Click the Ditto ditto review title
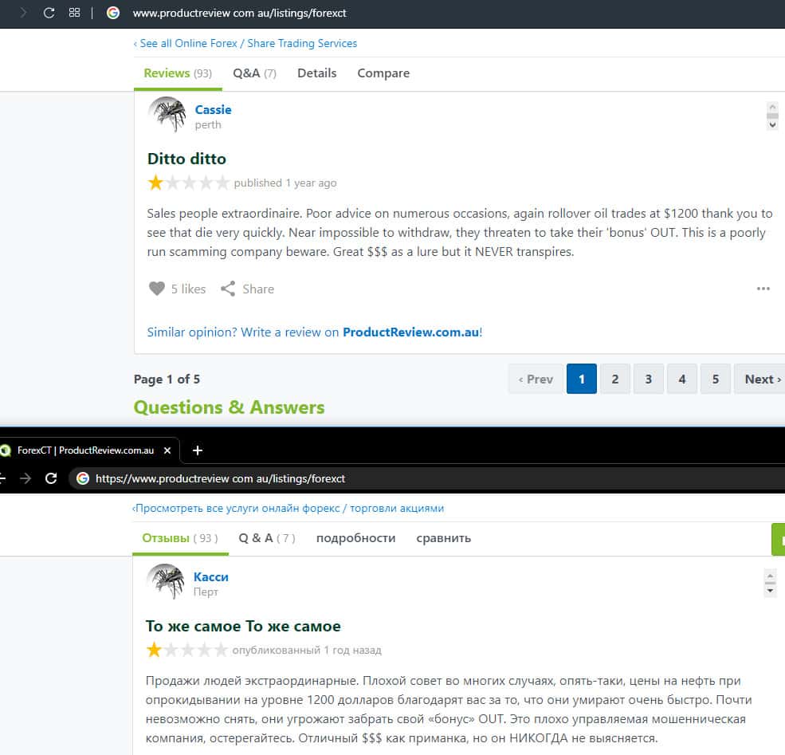 186,159
